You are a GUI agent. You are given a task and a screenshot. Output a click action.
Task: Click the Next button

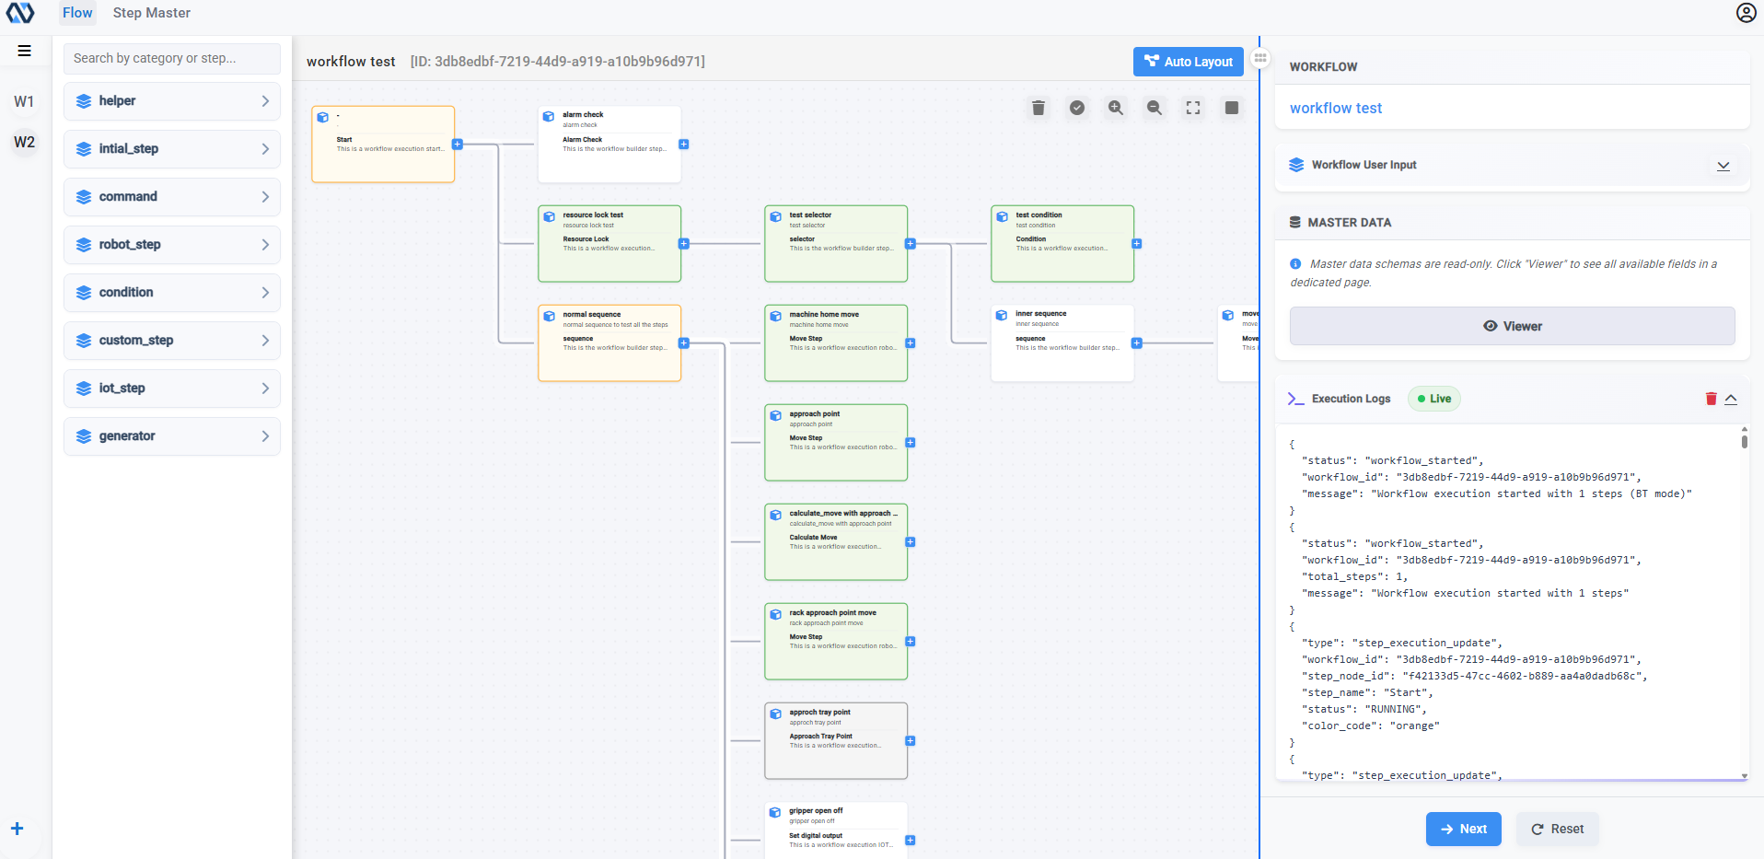[x=1463, y=829]
